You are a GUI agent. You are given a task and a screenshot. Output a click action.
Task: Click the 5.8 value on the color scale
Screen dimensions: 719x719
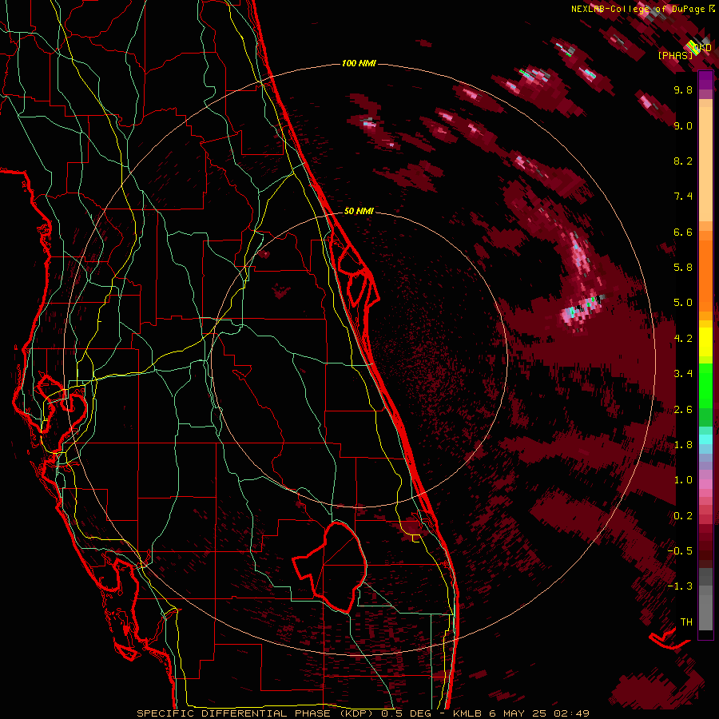pyautogui.click(x=683, y=268)
